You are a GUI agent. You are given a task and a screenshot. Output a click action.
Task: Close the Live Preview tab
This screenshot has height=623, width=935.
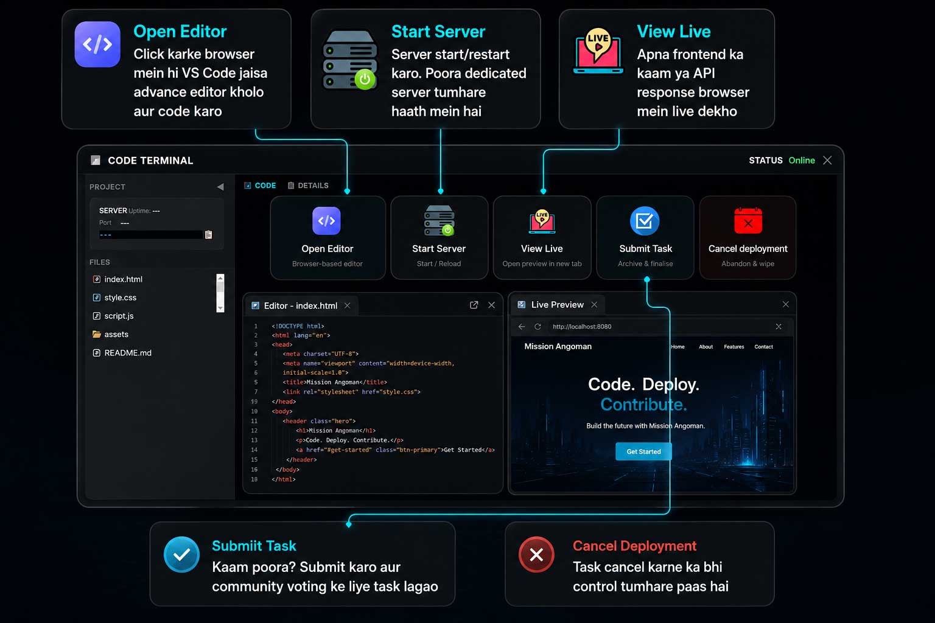click(x=594, y=304)
